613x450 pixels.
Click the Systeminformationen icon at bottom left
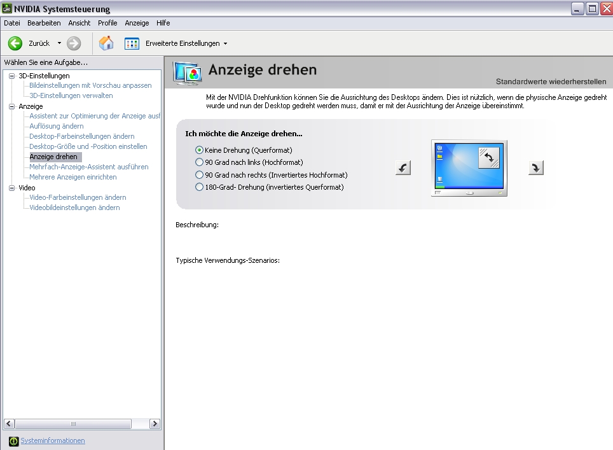[13, 441]
